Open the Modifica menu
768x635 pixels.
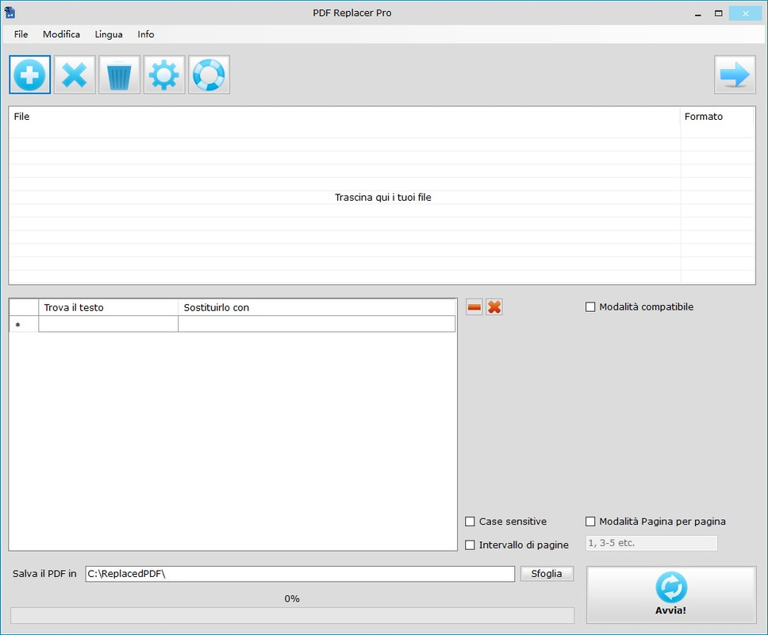(61, 34)
